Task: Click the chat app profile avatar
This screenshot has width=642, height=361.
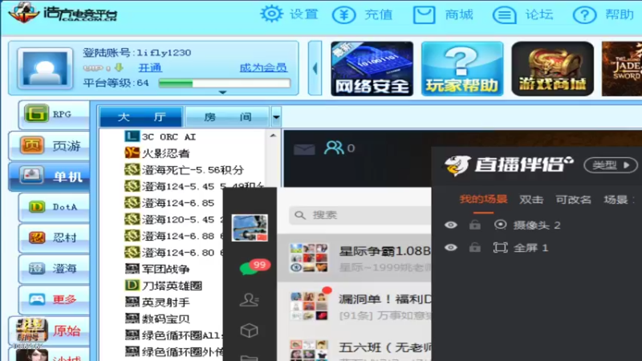Action: (250, 228)
